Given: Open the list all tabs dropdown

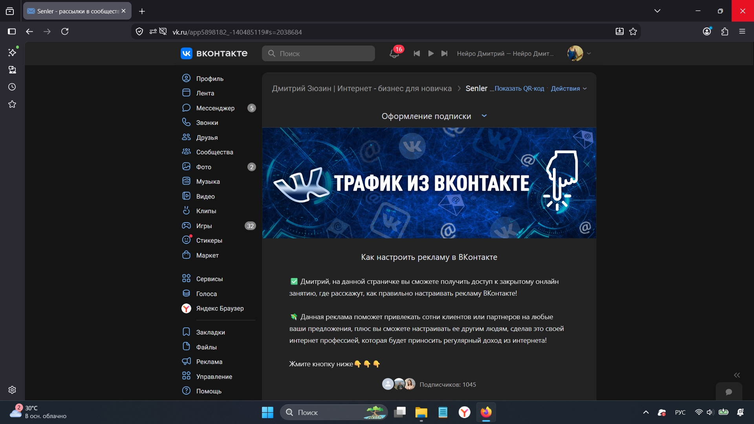Looking at the screenshot, I should coord(657,11).
